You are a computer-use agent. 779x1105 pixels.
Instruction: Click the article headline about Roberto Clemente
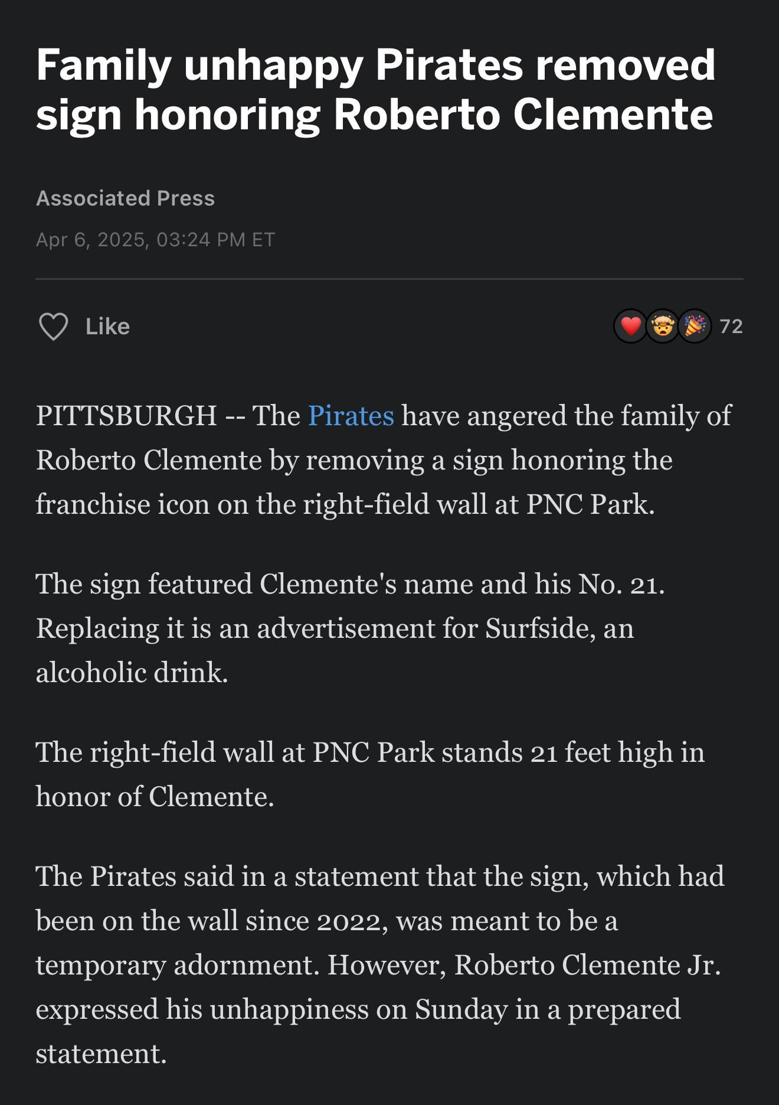pyautogui.click(x=375, y=89)
